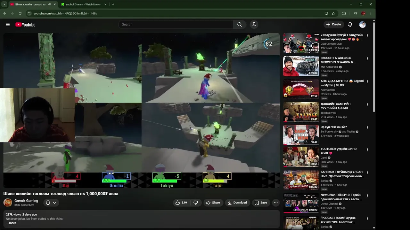Open the YouTube guide hamburger menu
Screen dimensions: 410x230
(8, 25)
